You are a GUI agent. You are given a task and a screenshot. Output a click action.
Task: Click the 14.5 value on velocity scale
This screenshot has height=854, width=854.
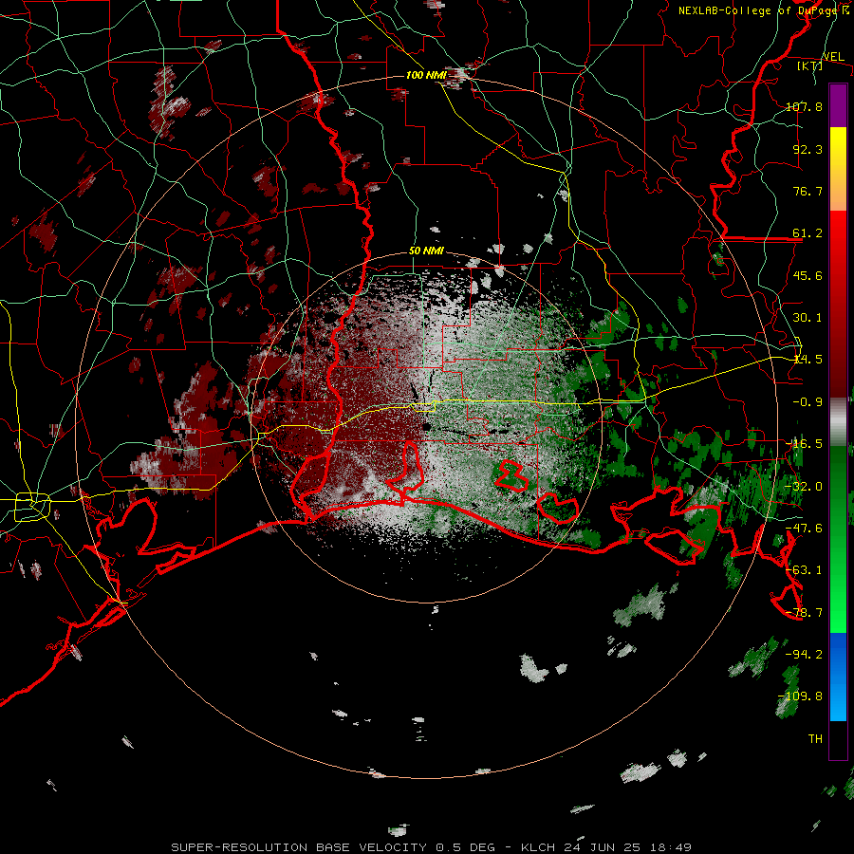click(x=808, y=360)
